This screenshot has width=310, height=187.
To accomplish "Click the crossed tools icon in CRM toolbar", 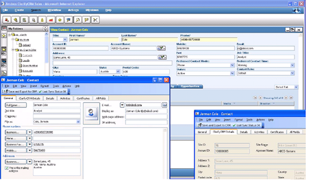I will coord(95,20).
